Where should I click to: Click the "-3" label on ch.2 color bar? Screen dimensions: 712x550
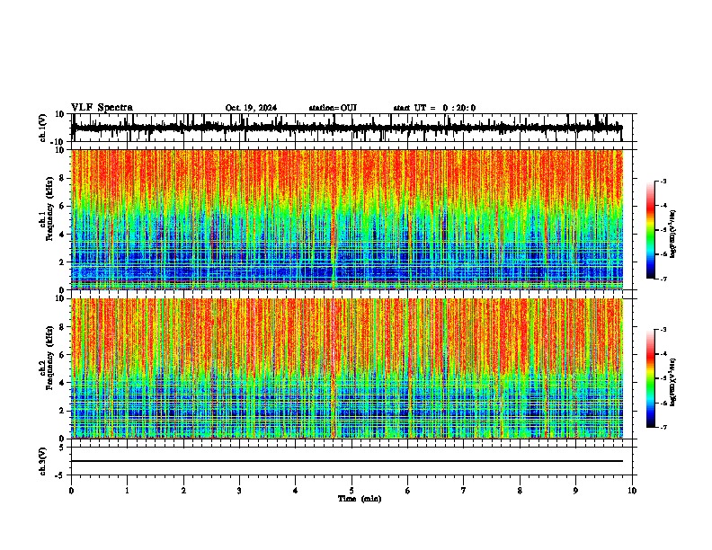(663, 330)
